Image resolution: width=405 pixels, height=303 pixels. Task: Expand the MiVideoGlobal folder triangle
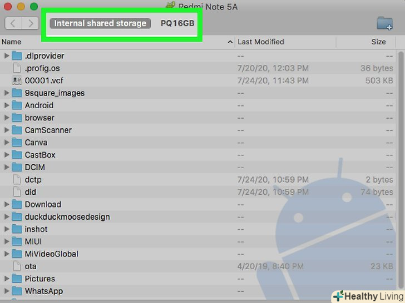pyautogui.click(x=7, y=254)
